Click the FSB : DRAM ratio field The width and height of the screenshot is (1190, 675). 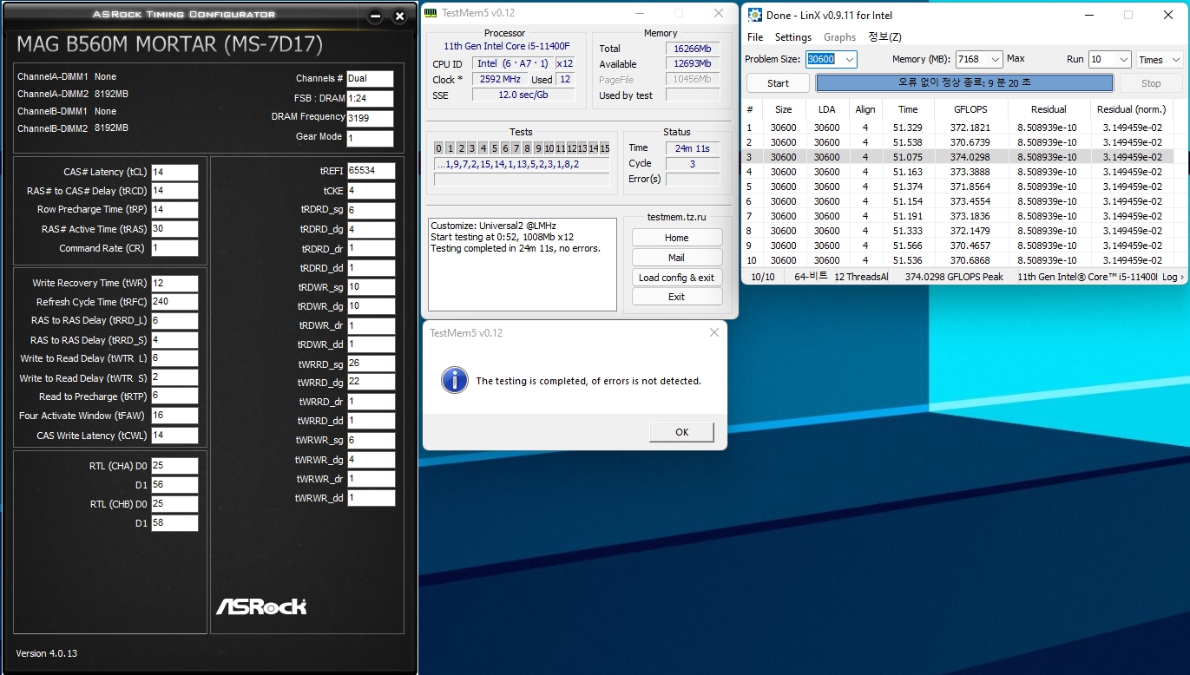370,99
